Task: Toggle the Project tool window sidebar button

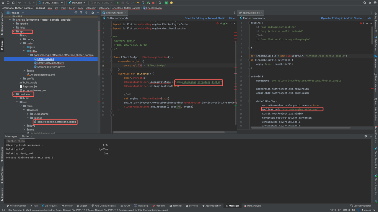Action: pyautogui.click(x=2, y=44)
